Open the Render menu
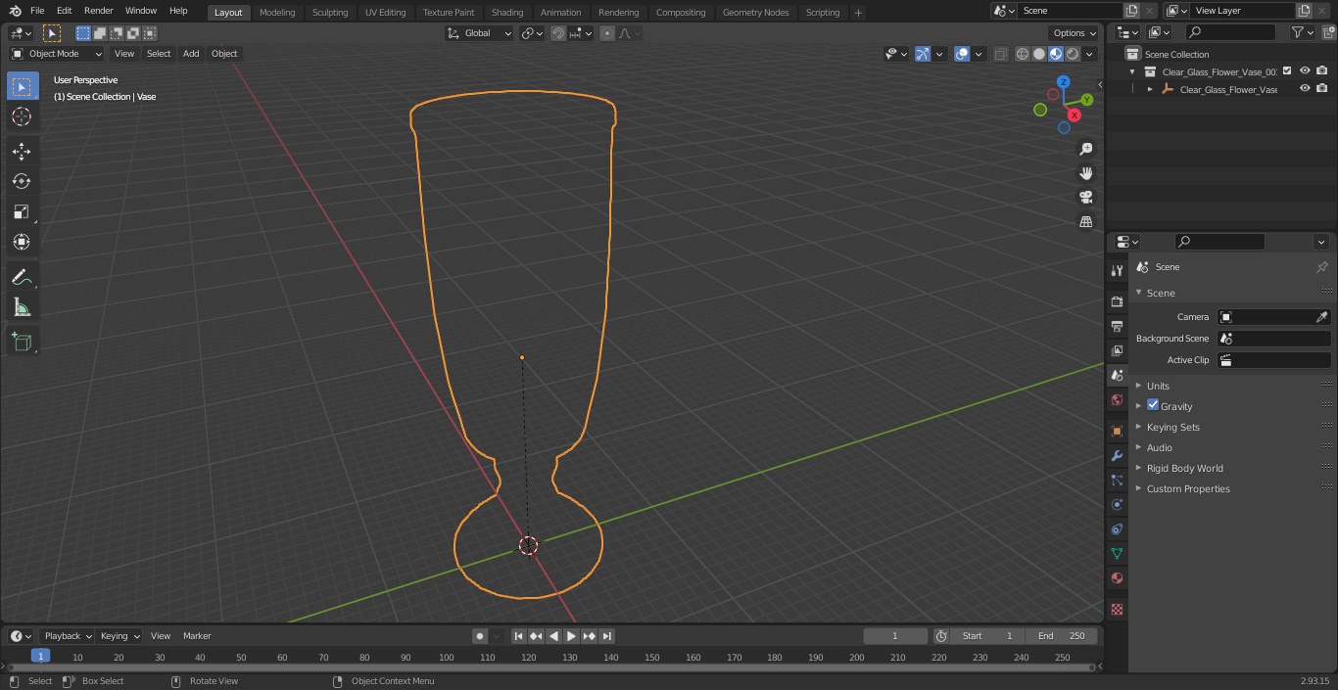This screenshot has height=690, width=1338. click(98, 11)
